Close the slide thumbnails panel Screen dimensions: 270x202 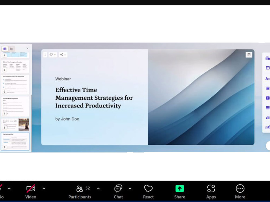click(27, 48)
